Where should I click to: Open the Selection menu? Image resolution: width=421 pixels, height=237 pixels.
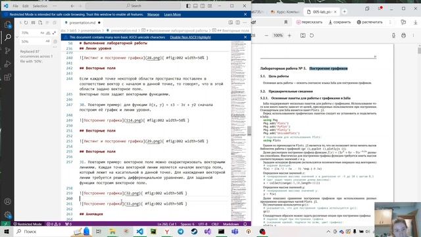click(40, 6)
